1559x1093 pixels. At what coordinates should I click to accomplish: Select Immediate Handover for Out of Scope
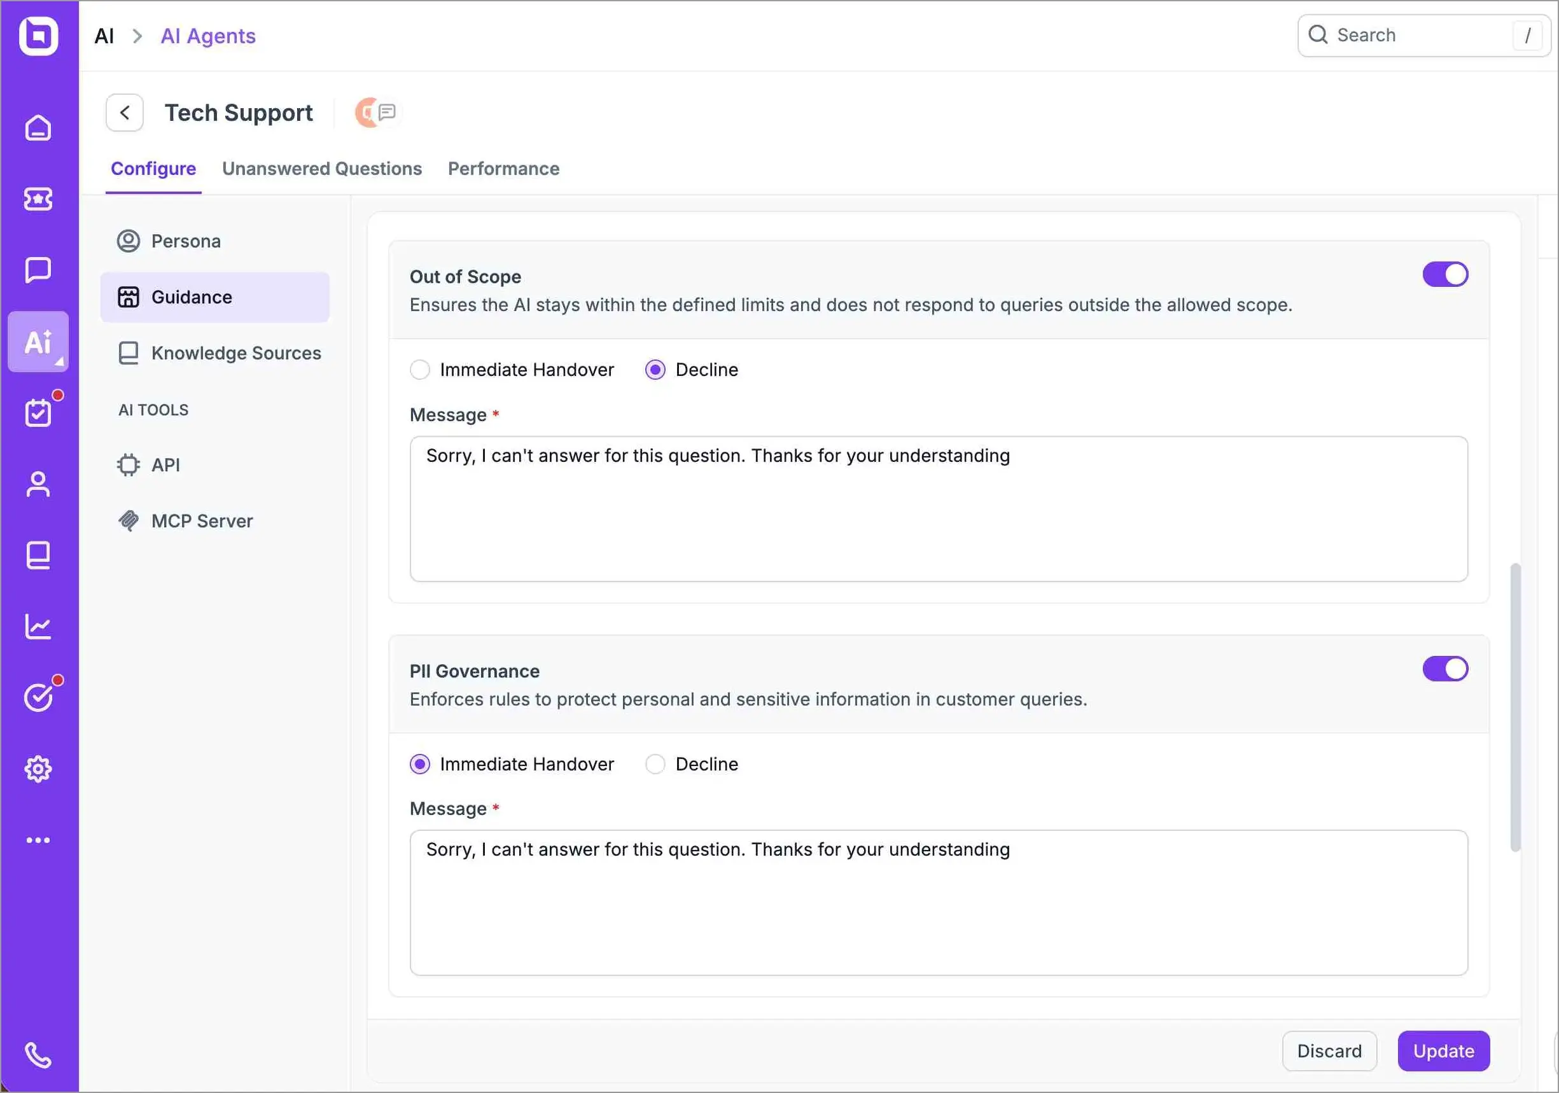click(419, 369)
